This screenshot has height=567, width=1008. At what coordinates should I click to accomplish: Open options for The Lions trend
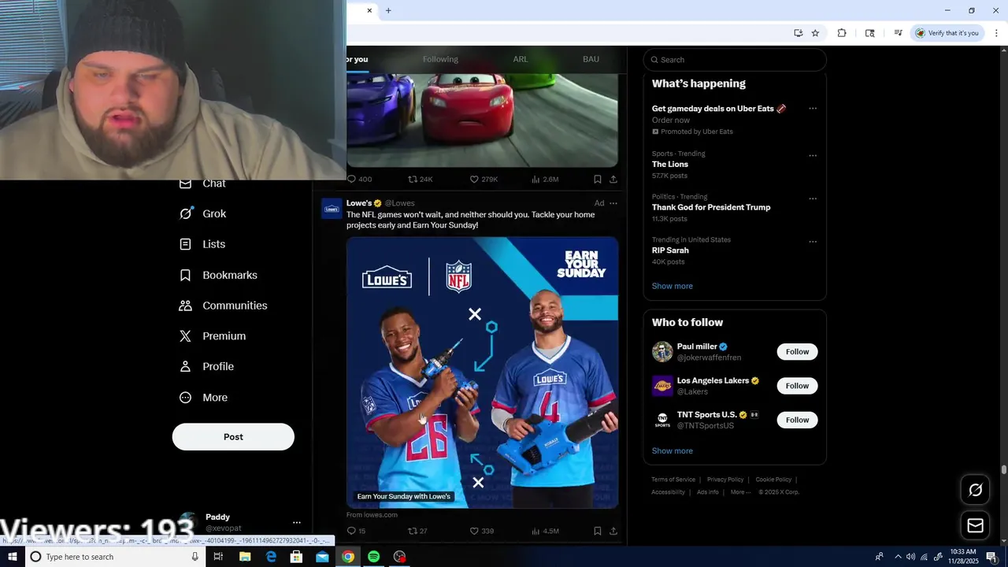pyautogui.click(x=813, y=156)
